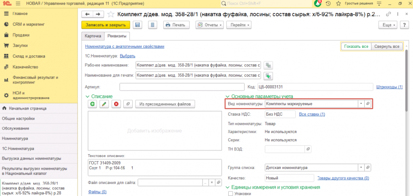Click the pencil edit image icon
Image resolution: width=413 pixels, height=196 pixels.
coord(104,104)
